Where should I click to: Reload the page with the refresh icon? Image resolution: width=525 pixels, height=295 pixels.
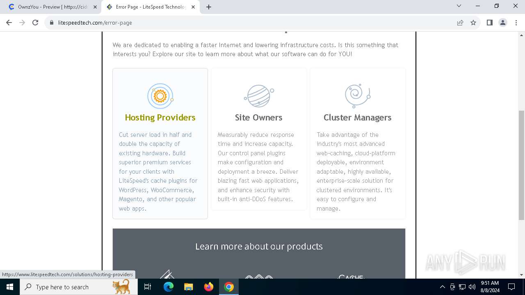[x=35, y=23]
